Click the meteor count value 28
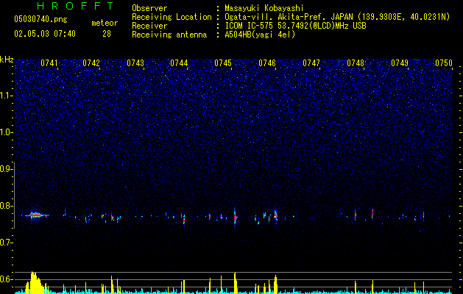Screen dimensions: 463x294 [107, 34]
